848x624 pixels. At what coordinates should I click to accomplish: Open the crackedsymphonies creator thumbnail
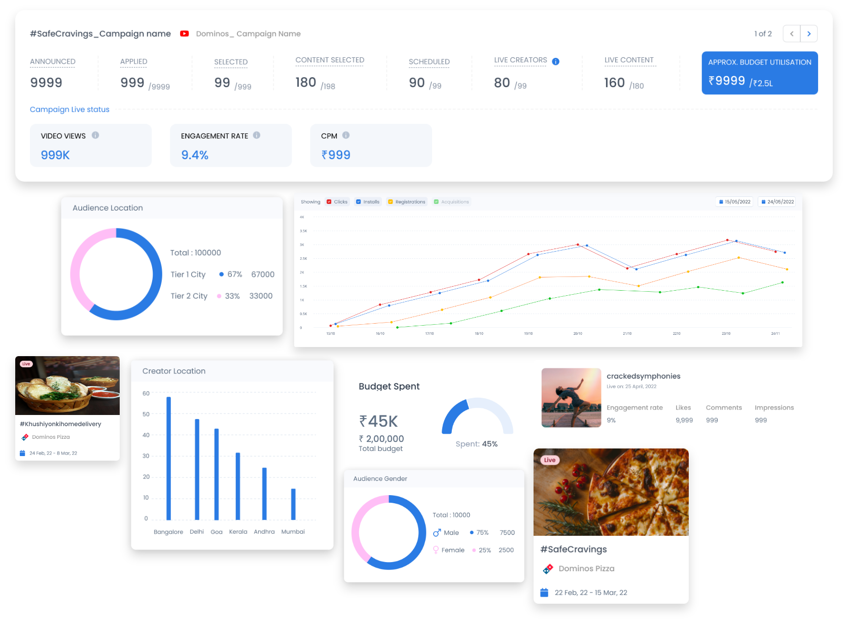coord(571,398)
